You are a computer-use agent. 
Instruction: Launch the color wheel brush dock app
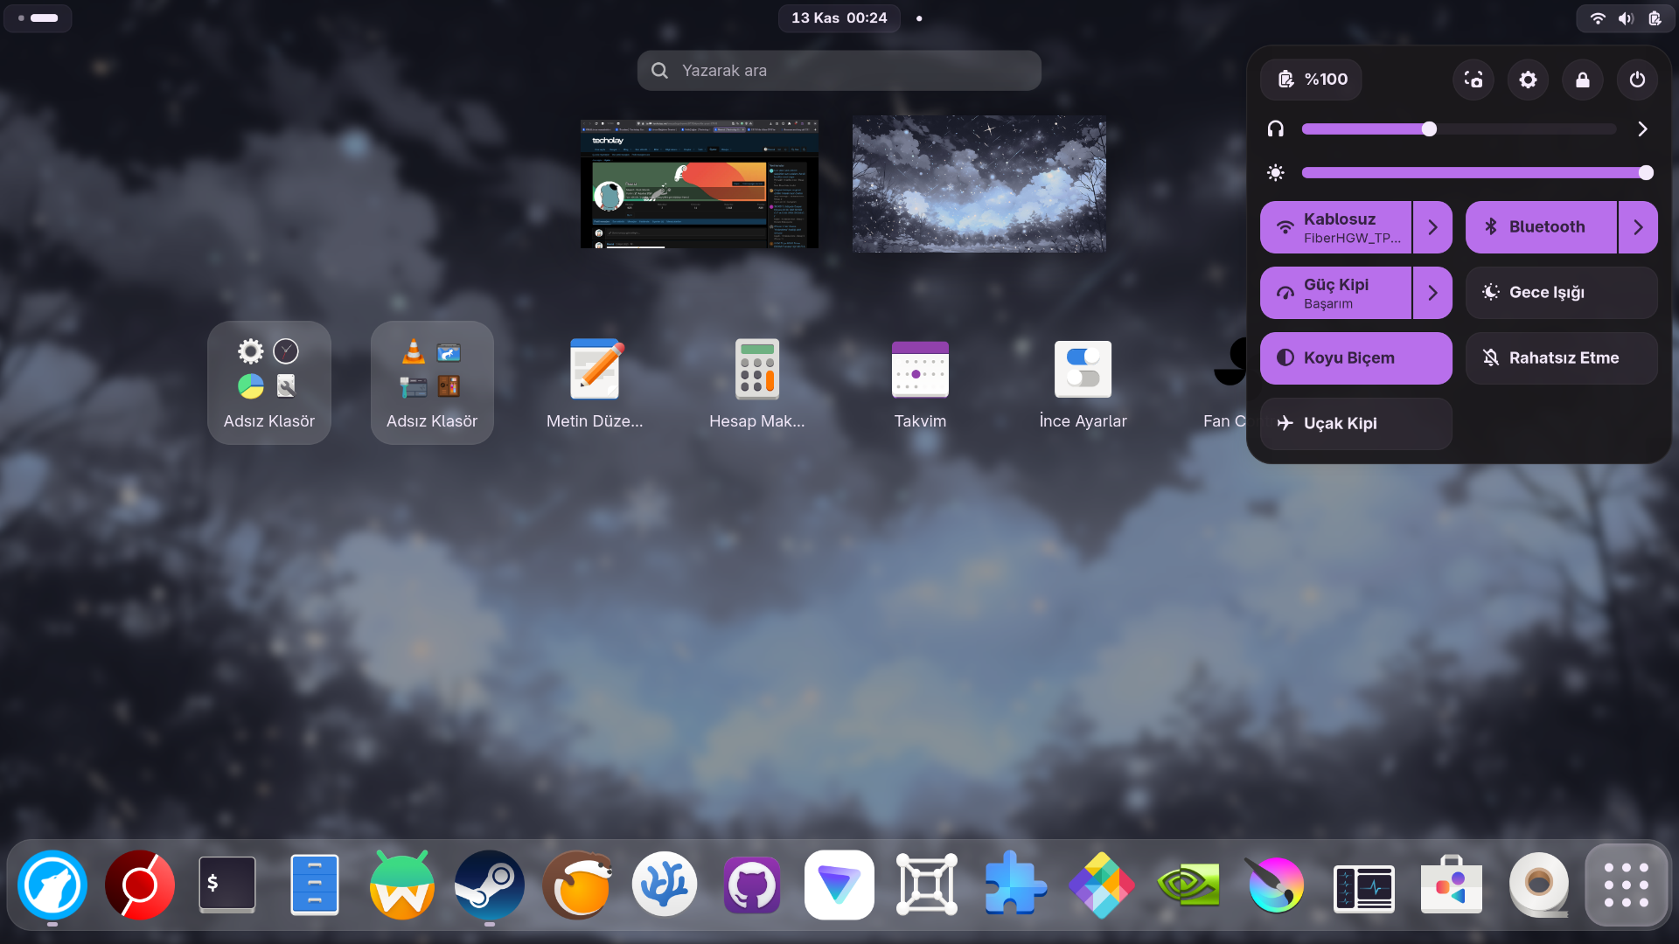[1277, 885]
